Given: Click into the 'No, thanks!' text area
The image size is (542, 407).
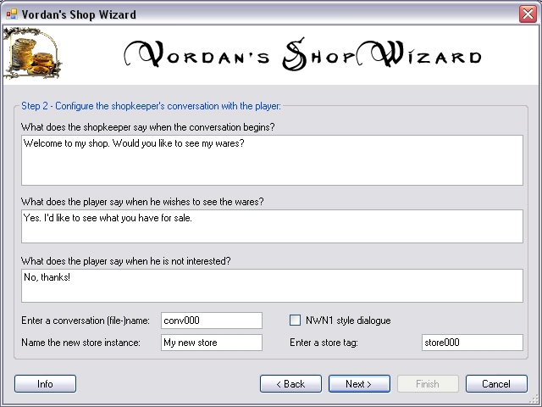Looking at the screenshot, I should pos(272,286).
